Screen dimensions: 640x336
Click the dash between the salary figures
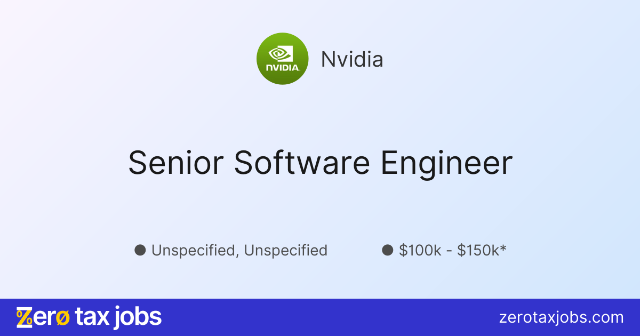point(449,251)
